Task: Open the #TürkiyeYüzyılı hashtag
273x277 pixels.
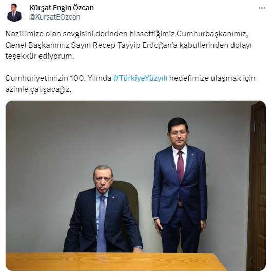Action: (x=141, y=78)
